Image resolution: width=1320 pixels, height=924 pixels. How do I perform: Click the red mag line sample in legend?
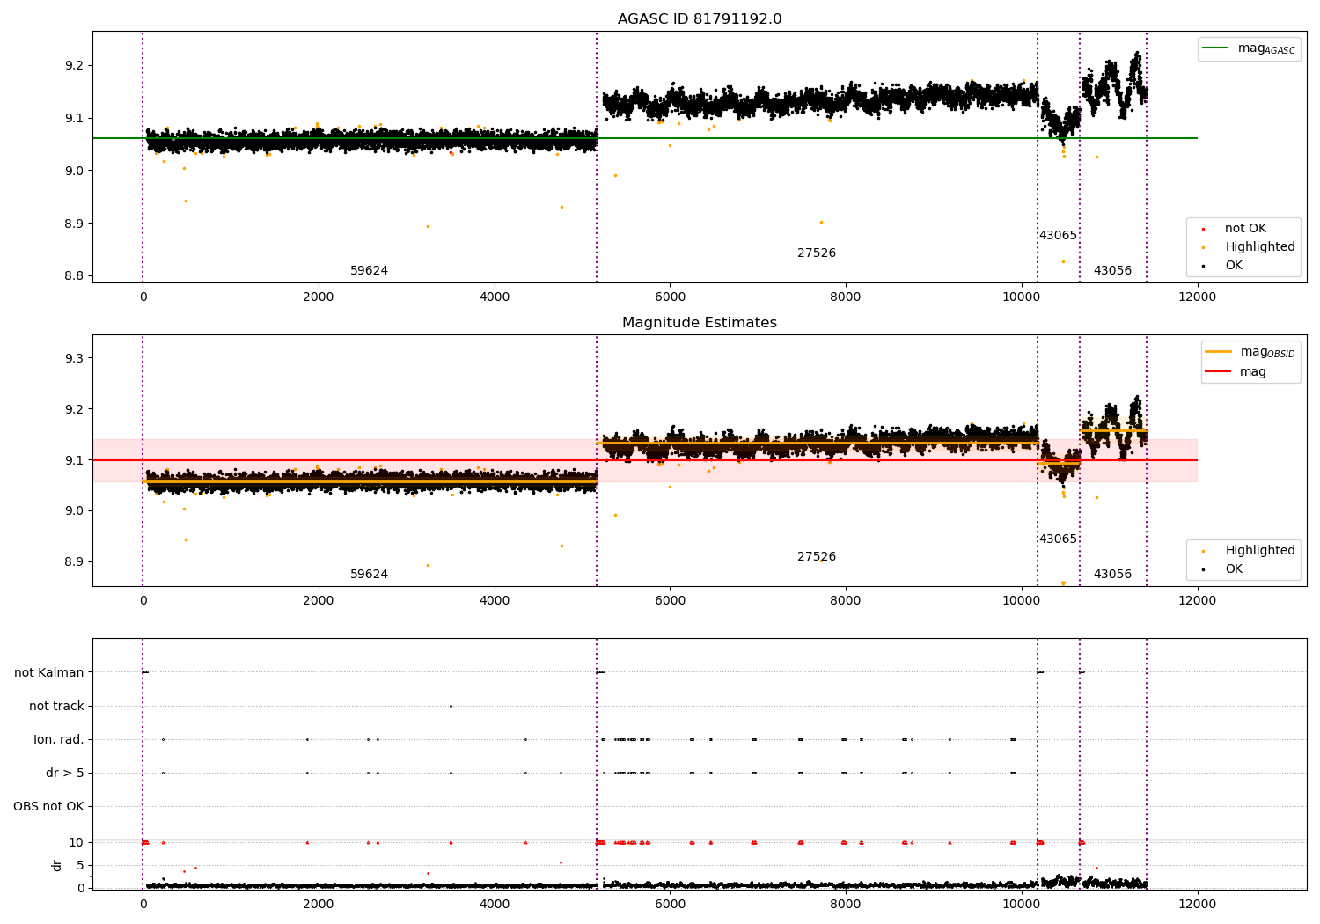(1219, 371)
